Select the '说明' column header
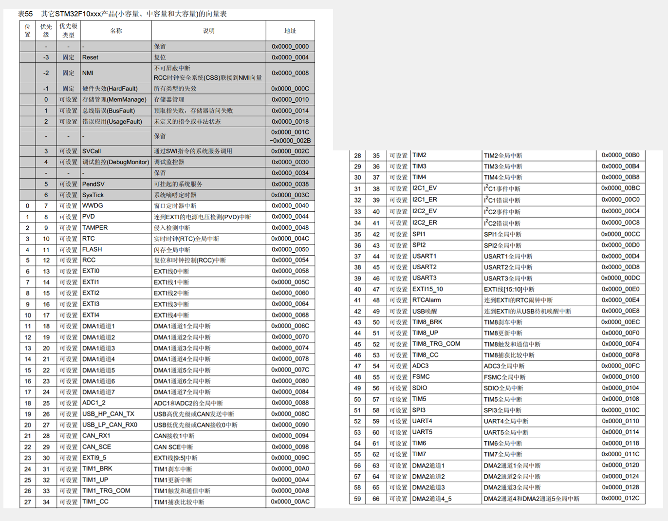Screen dimensions: 668x521 tap(208, 31)
